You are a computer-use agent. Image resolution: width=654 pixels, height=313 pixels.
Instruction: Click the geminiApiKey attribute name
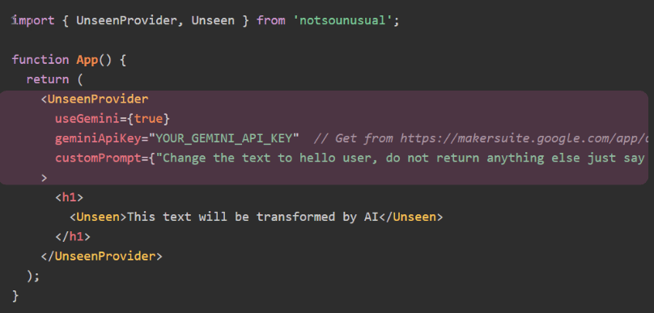point(98,138)
